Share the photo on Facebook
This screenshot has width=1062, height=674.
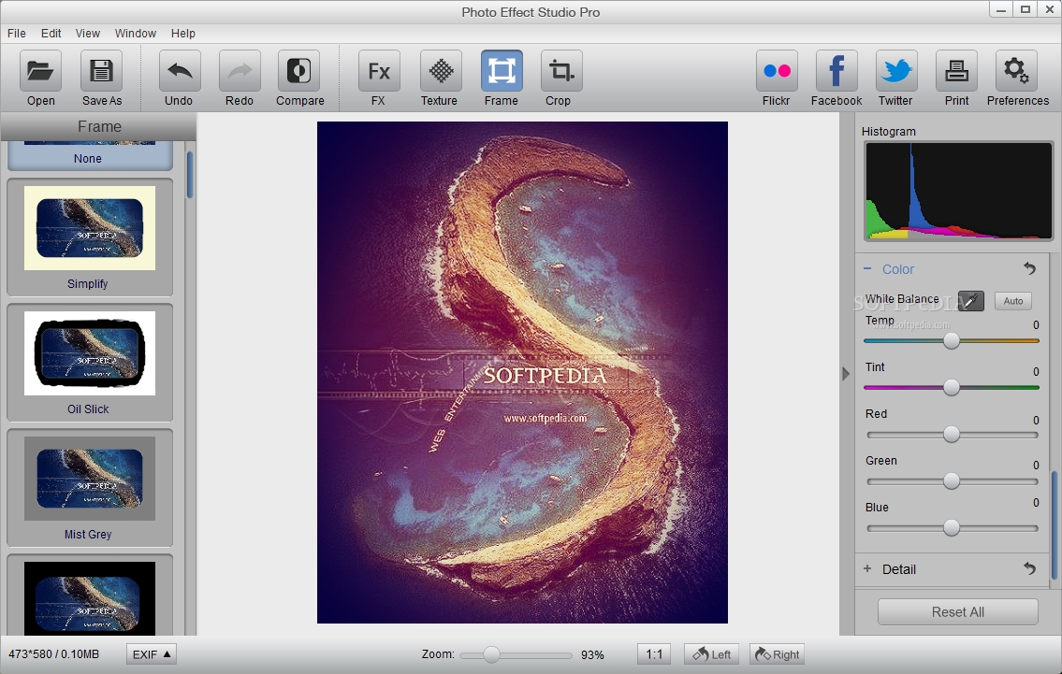[837, 70]
